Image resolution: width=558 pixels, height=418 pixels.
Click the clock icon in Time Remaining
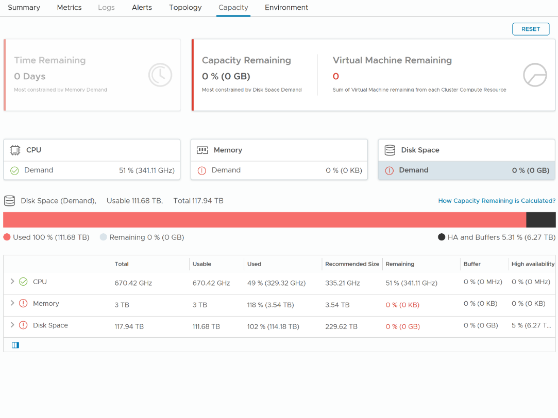click(x=160, y=76)
